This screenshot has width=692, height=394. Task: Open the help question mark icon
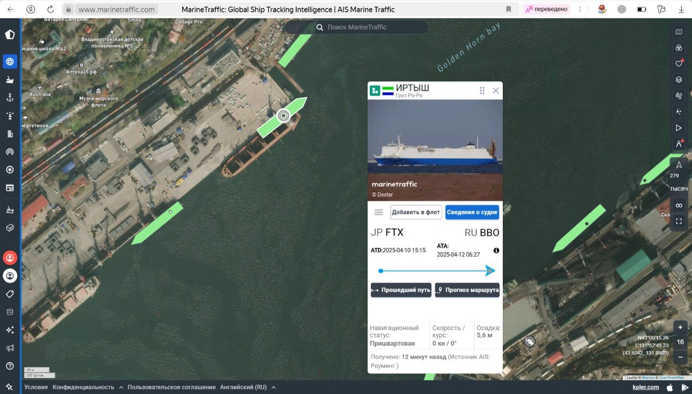(9, 366)
